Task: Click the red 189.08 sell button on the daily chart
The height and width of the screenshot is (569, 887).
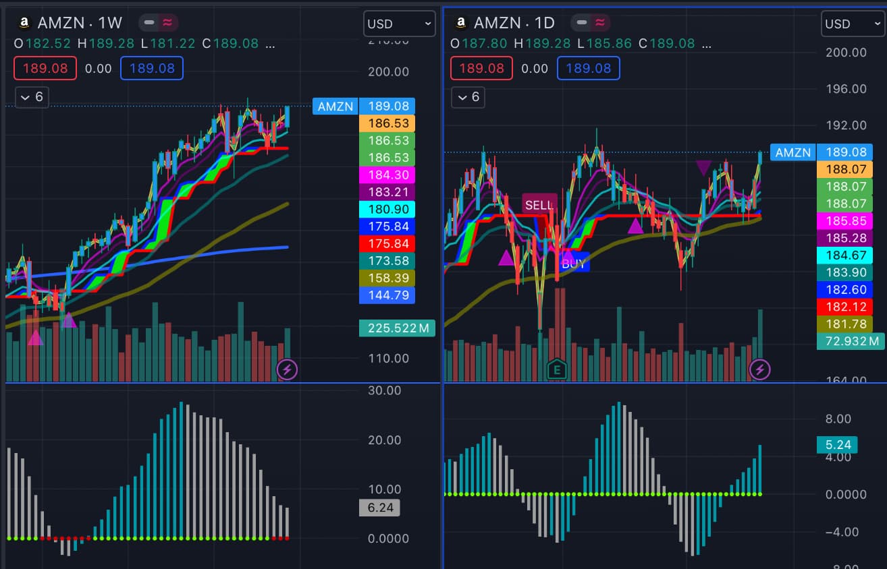Action: [x=482, y=68]
